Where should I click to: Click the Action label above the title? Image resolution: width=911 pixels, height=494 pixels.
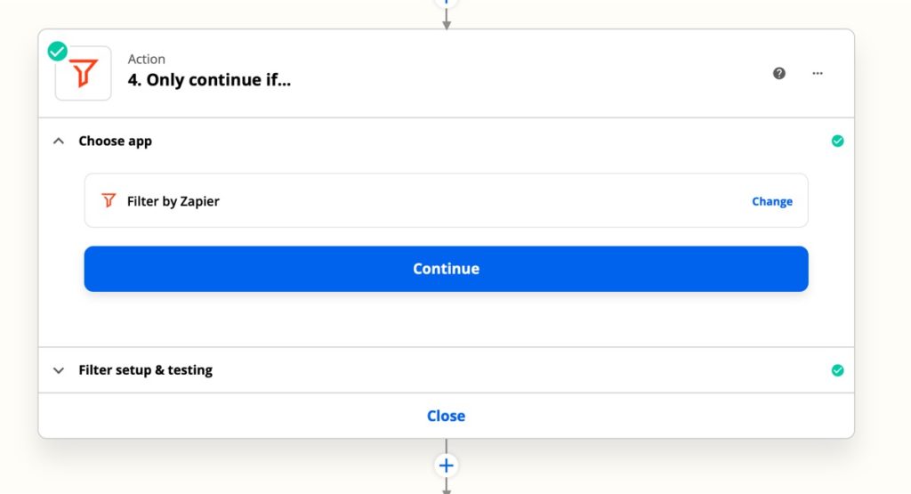(147, 59)
